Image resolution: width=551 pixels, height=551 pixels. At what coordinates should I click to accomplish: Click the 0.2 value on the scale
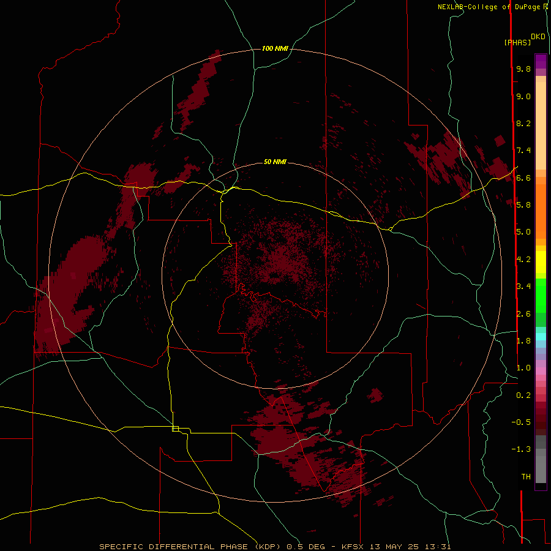523,395
